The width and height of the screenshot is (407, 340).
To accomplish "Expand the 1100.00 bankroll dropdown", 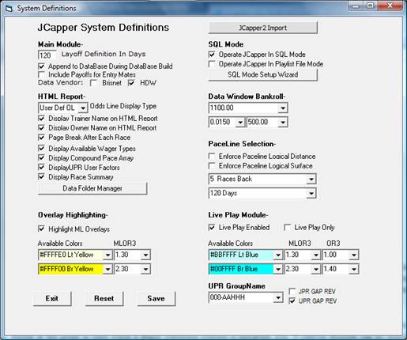I will [283, 108].
